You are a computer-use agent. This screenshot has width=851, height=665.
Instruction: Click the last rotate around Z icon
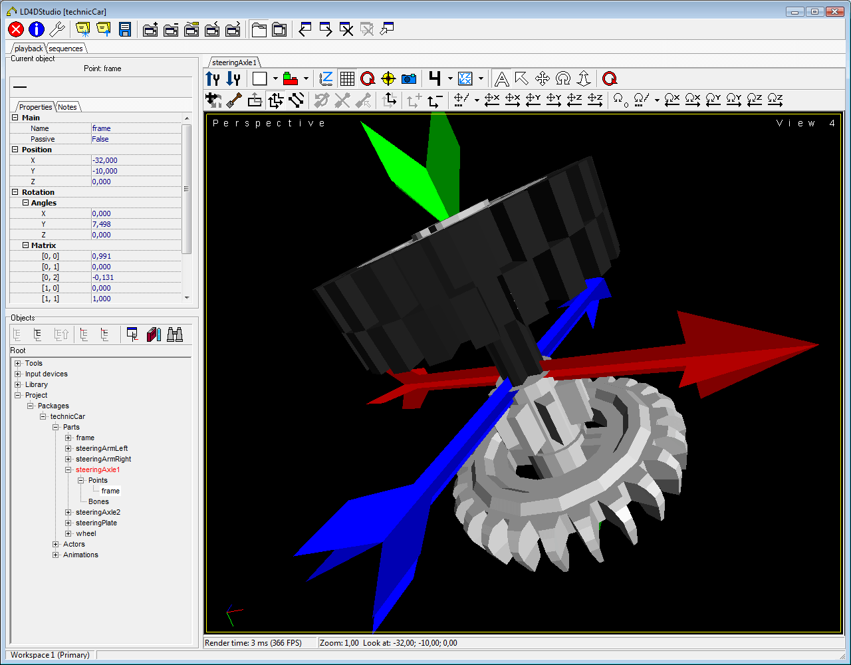[775, 100]
